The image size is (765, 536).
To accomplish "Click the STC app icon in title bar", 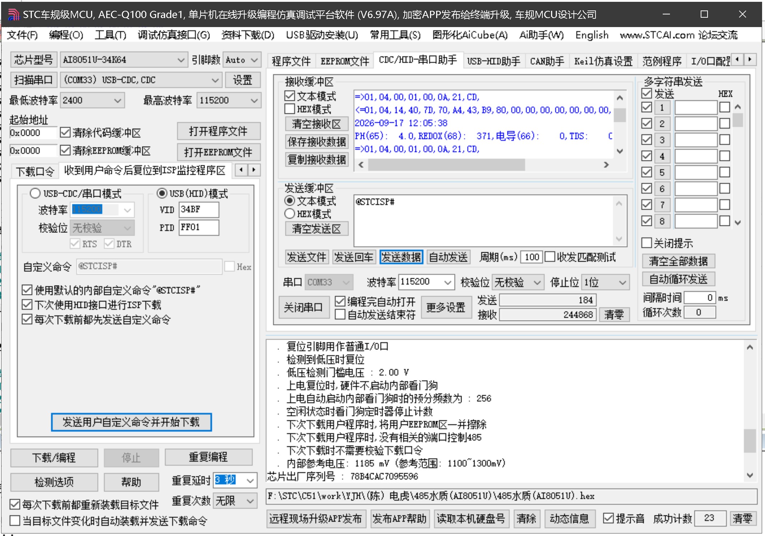I will (14, 14).
